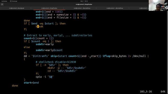Viewport: 168px width, 94px height.
Task: Select the /tmp/foobar terminal tab
Action: tap(49, 8)
